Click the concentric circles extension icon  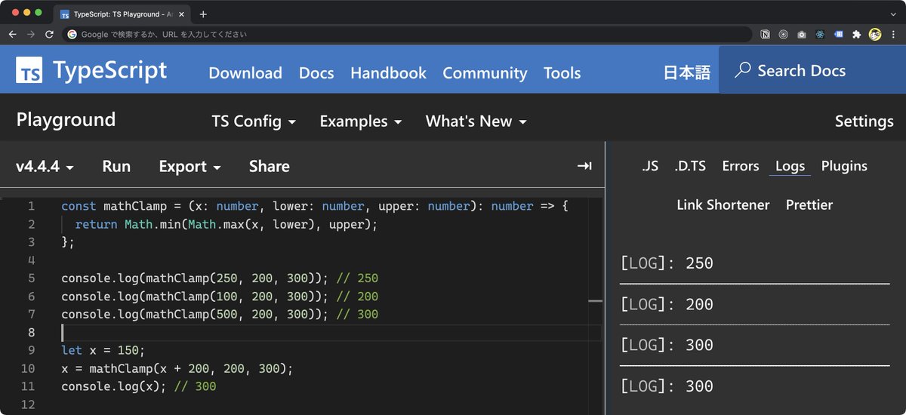(784, 34)
